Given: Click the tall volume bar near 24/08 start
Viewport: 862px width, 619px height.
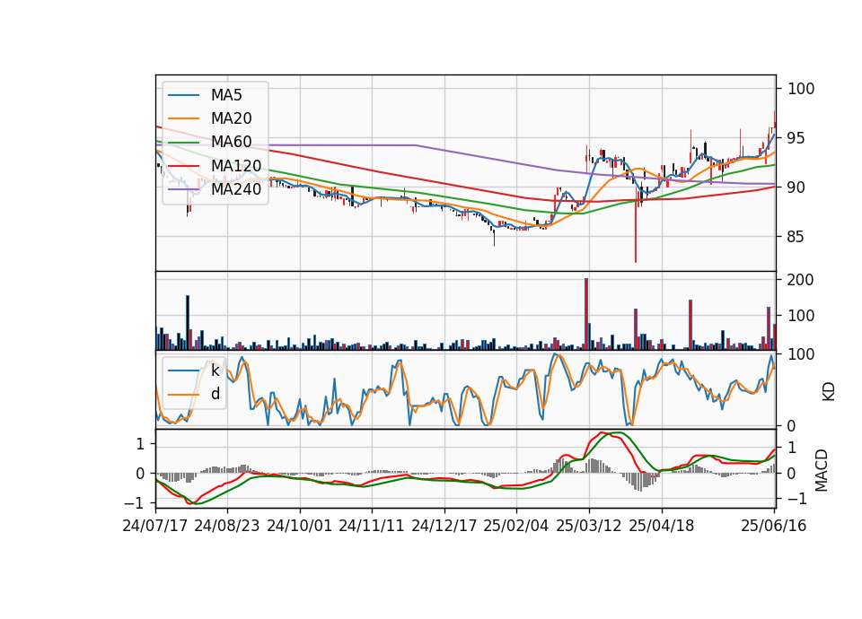Looking at the screenshot, I should point(188,322).
